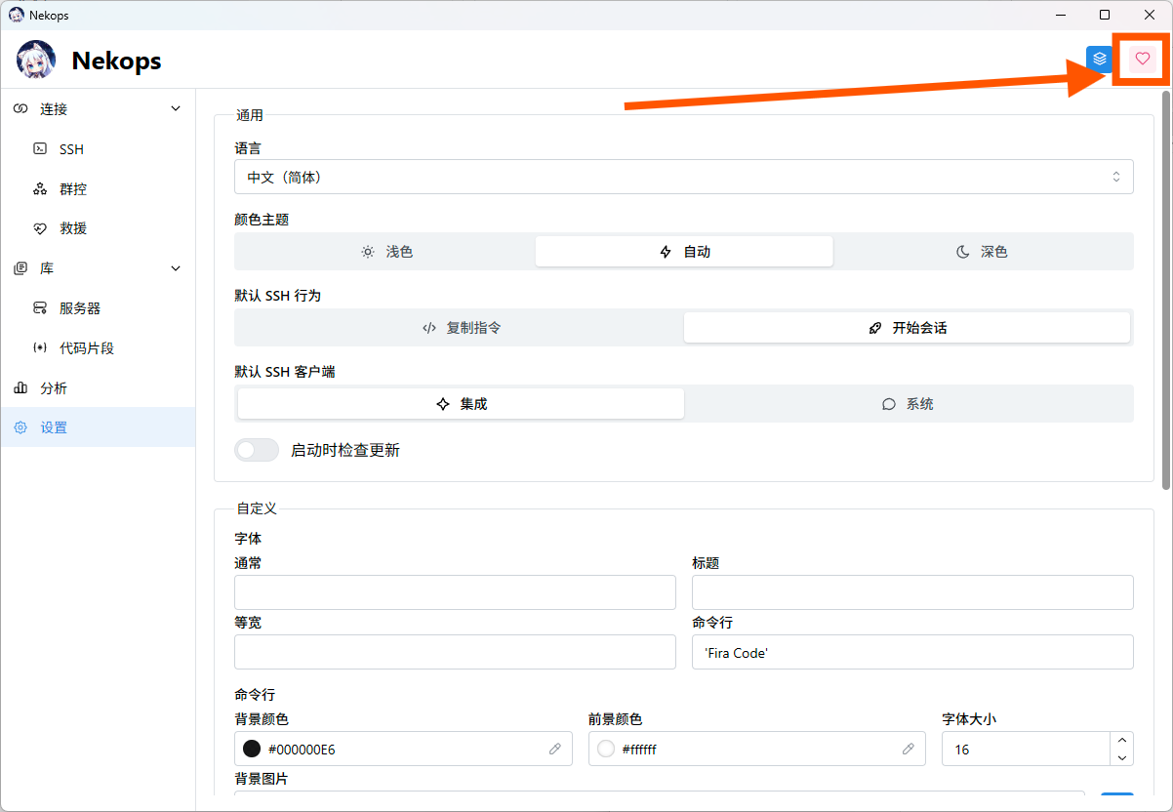Open the SSH connection page
1173x812 pixels.
pos(71,149)
